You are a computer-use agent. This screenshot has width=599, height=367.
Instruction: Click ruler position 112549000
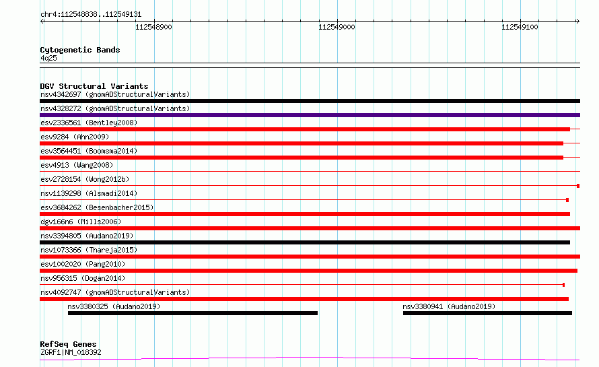coord(337,27)
